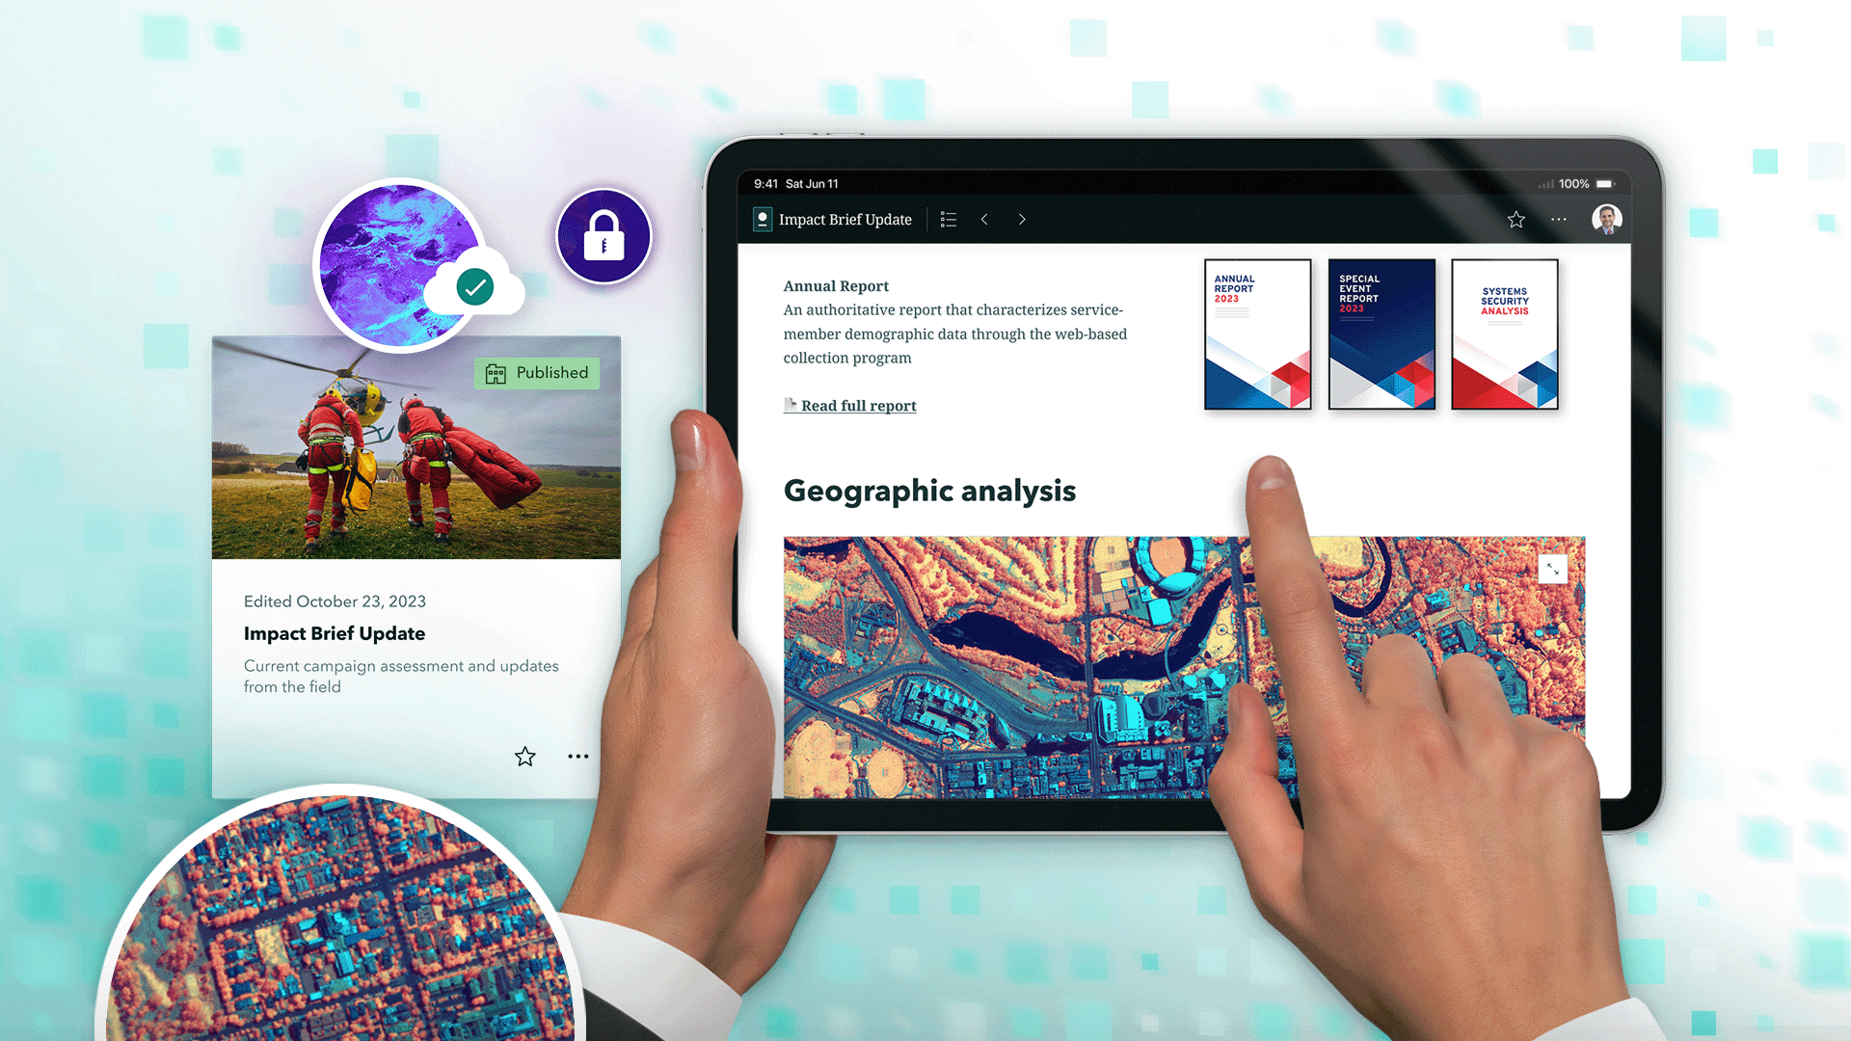The image size is (1851, 1041).
Task: Navigate back using the left chevron arrow
Action: [x=985, y=217]
